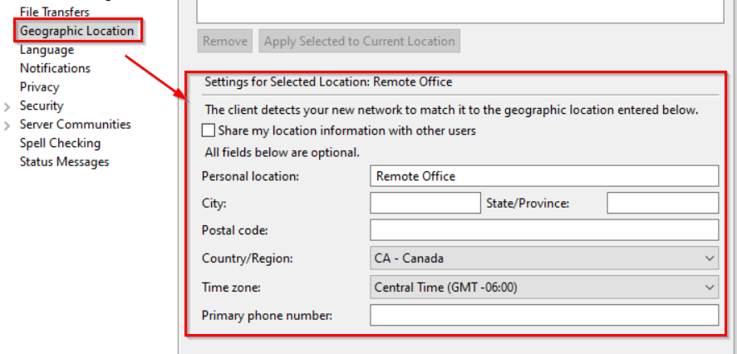Viewport: 737px width, 354px height.
Task: Click the locations list box
Action: 457,10
